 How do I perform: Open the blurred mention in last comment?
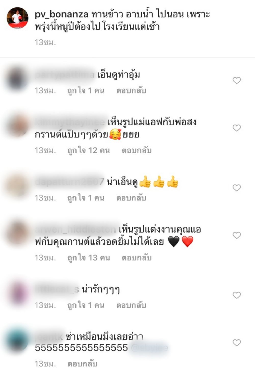pyautogui.click(x=149, y=348)
